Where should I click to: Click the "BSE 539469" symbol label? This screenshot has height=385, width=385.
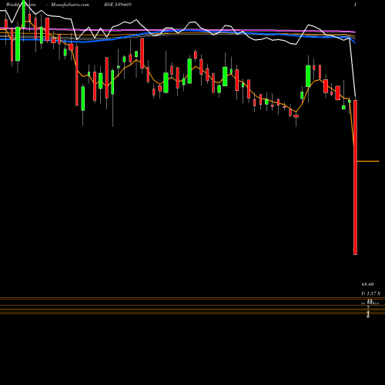click(118, 5)
